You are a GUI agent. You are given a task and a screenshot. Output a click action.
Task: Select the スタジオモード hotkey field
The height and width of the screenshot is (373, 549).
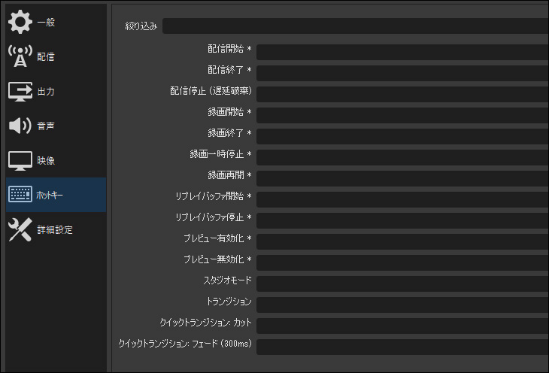402,284
